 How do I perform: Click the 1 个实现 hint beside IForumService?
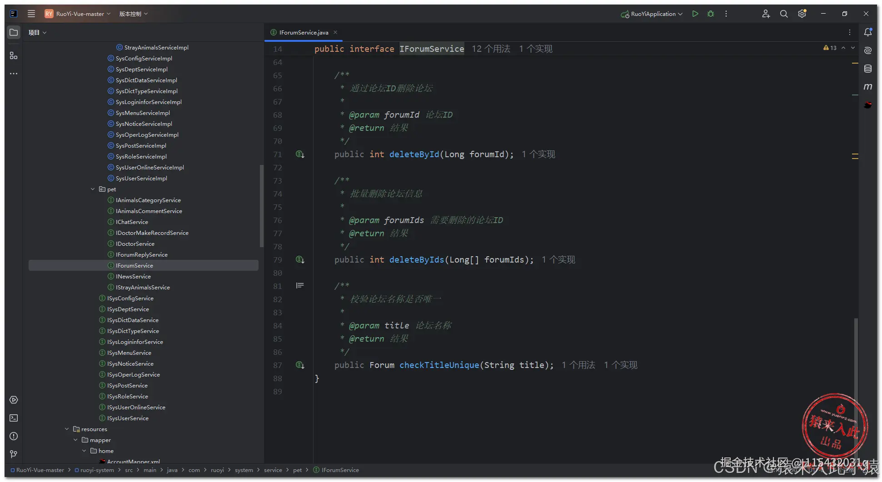(x=536, y=49)
